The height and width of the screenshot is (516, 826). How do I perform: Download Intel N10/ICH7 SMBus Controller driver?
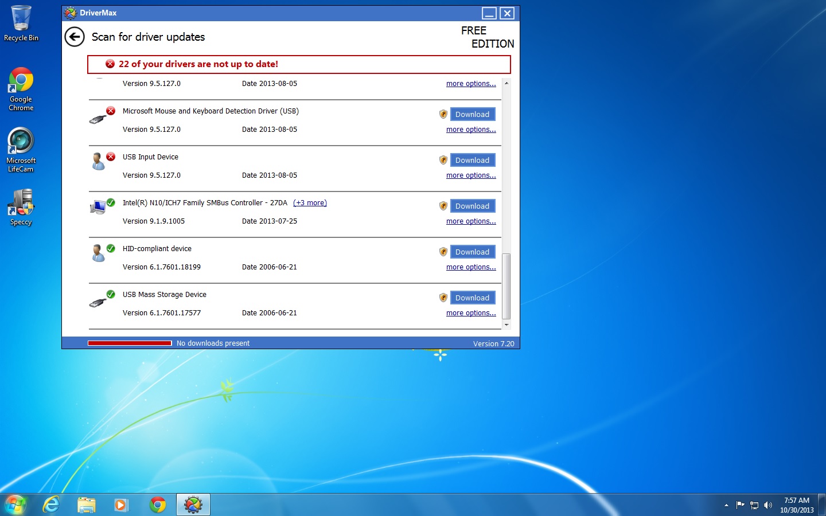pyautogui.click(x=473, y=206)
